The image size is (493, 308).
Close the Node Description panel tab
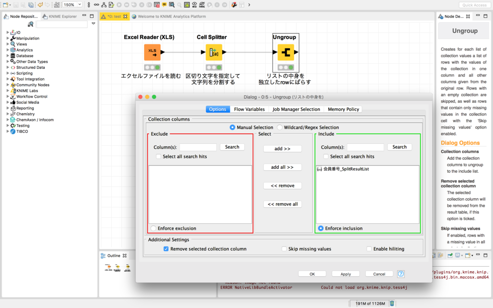coord(468,16)
